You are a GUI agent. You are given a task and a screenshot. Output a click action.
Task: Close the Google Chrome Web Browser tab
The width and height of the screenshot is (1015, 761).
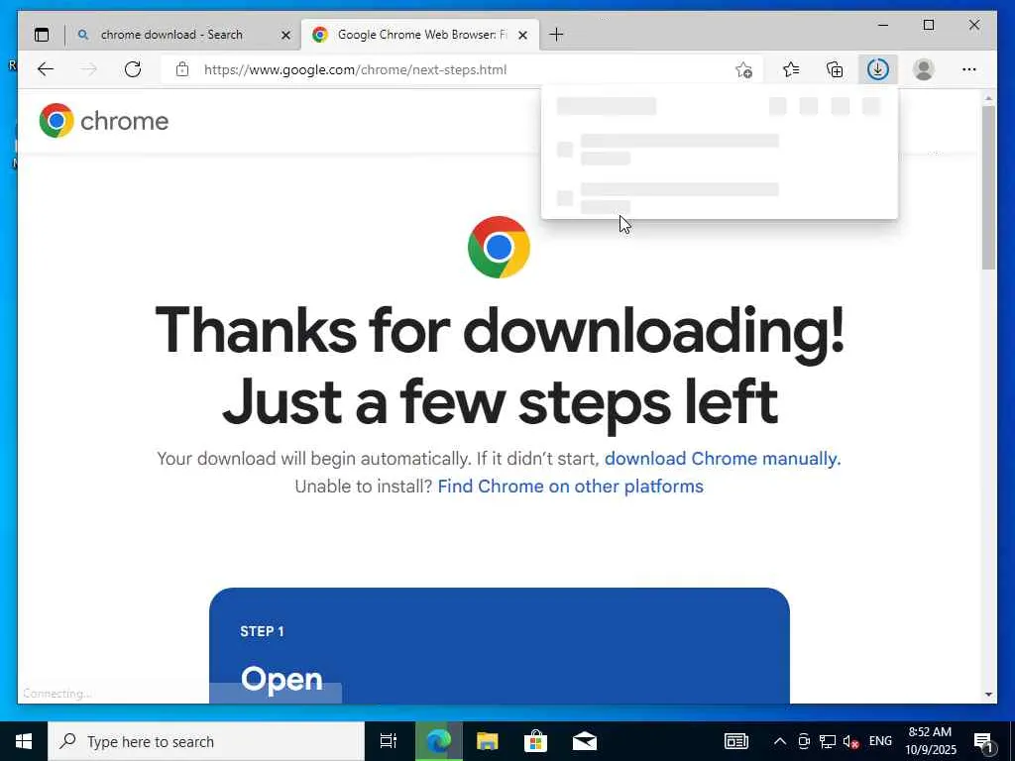[523, 35]
